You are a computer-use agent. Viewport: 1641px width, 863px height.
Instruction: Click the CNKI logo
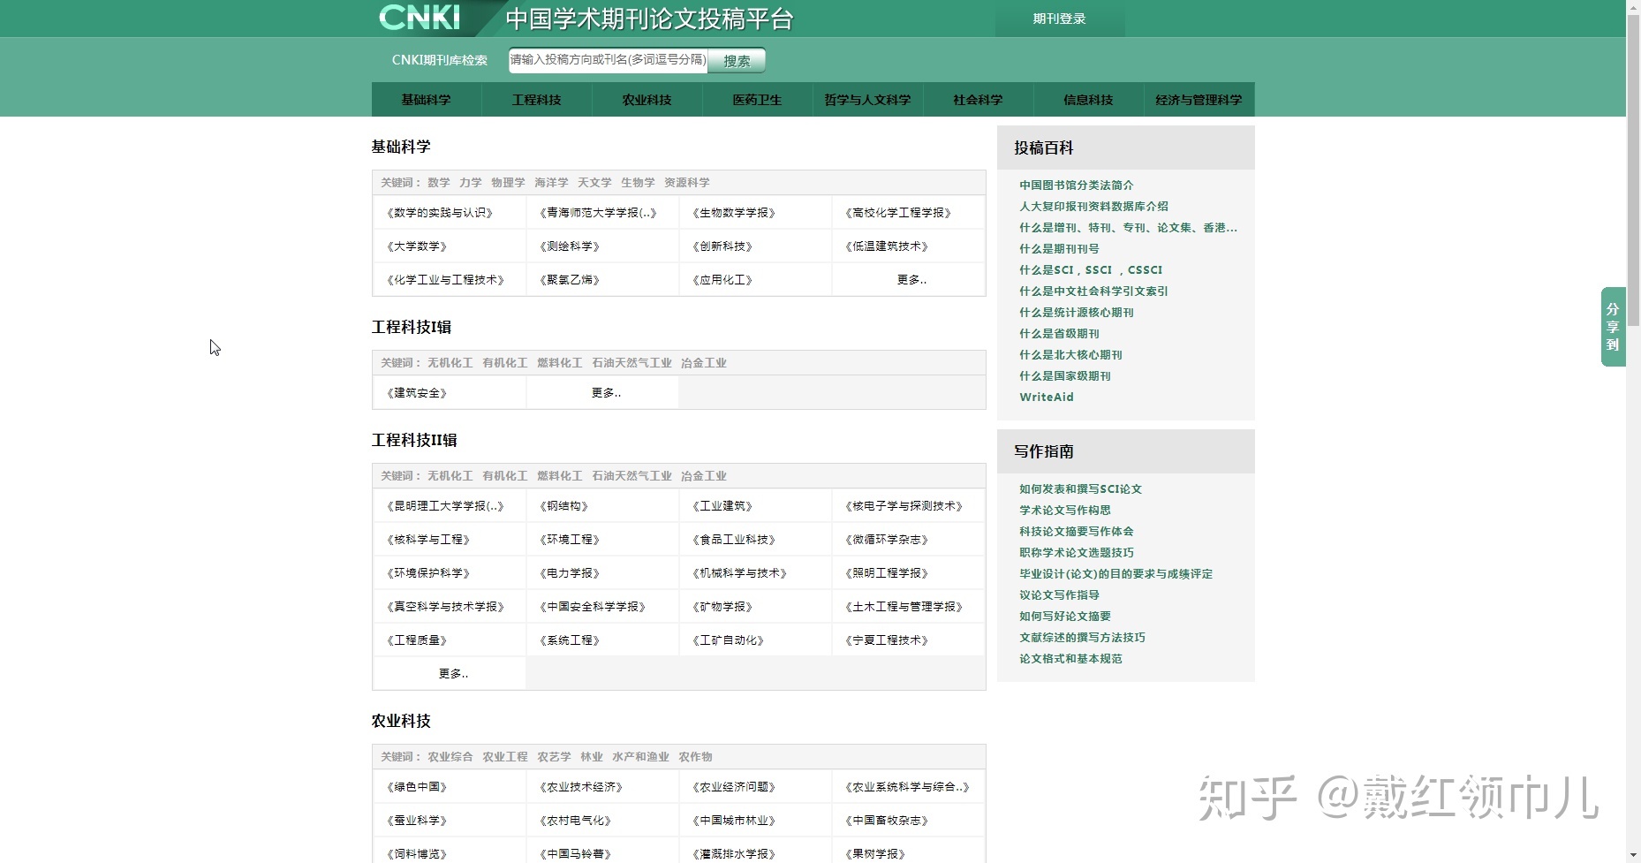(x=420, y=18)
